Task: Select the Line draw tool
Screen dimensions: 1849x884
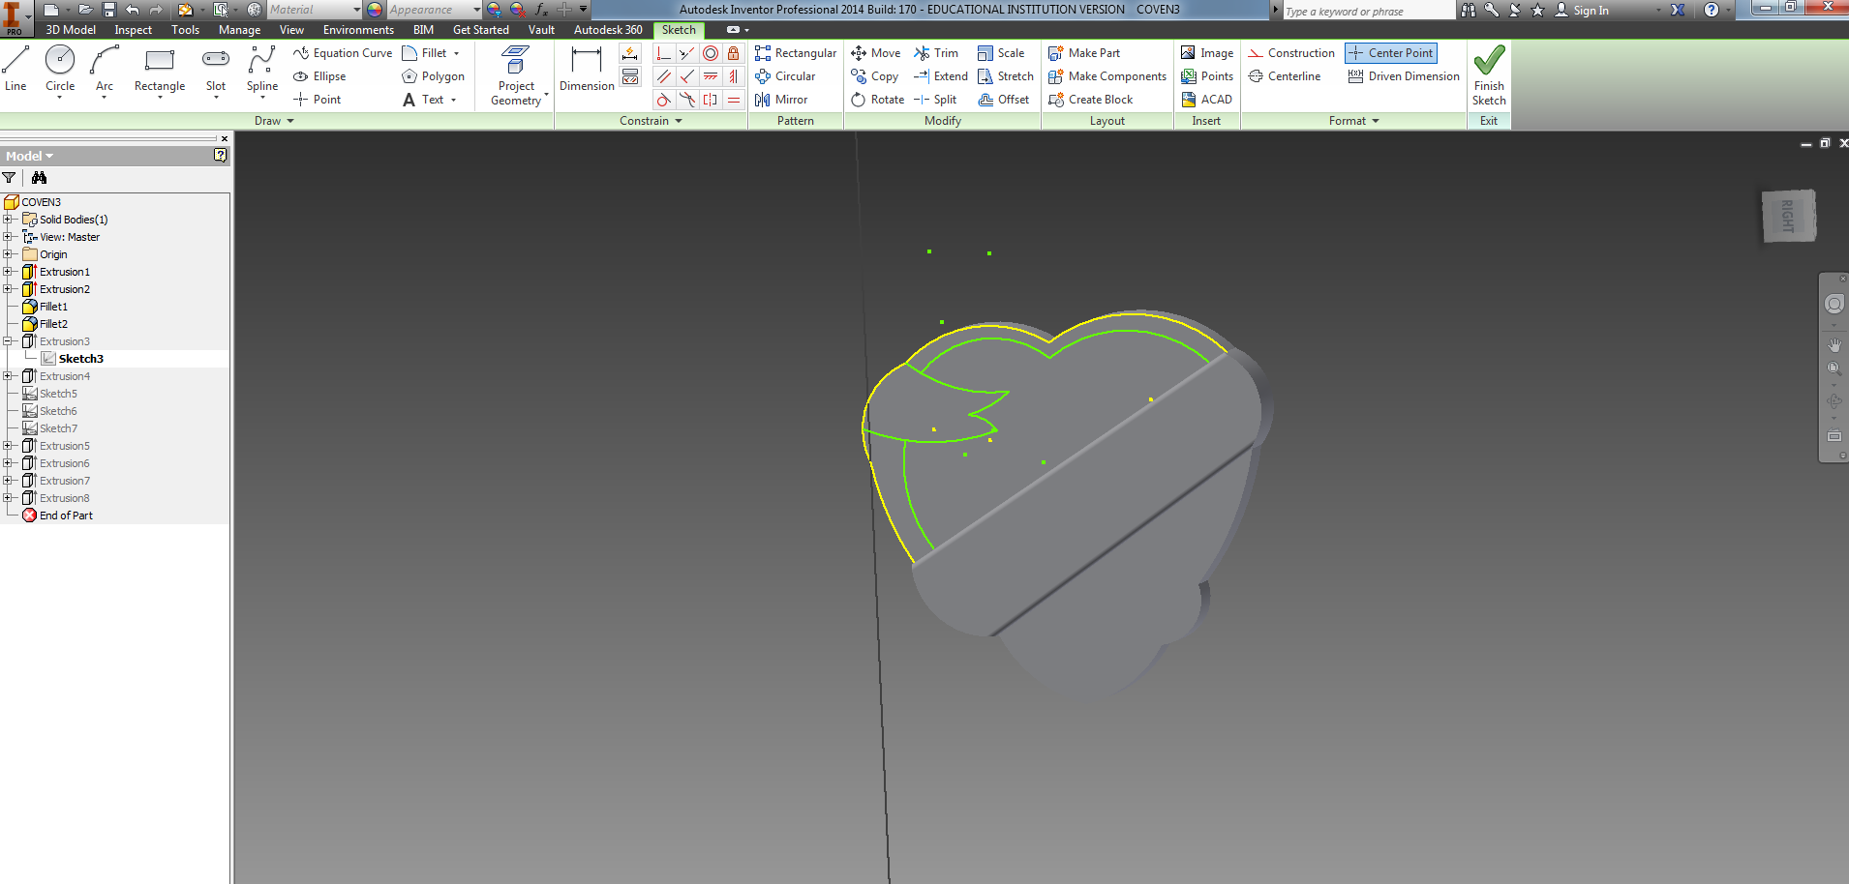Action: pos(15,70)
